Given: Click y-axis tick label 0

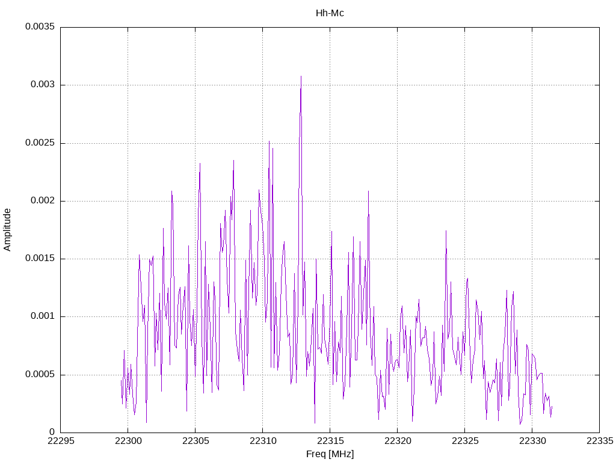Looking at the screenshot, I should [52, 432].
